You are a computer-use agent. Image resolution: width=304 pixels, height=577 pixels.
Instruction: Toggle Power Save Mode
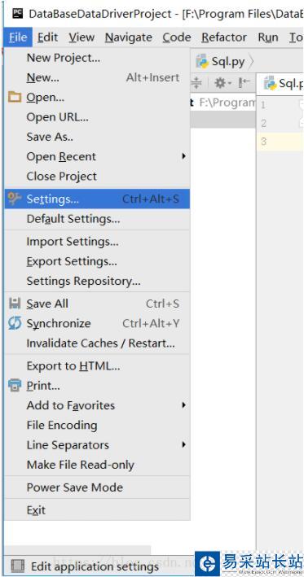coord(97,487)
